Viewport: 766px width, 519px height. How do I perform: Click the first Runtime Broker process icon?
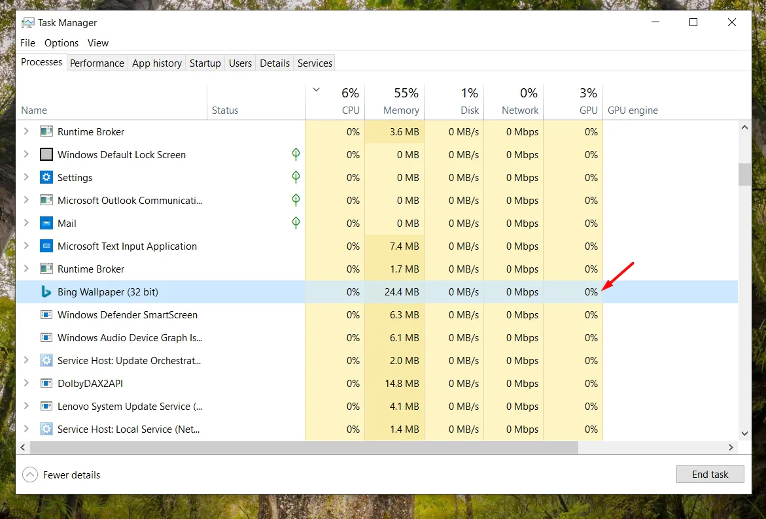46,132
